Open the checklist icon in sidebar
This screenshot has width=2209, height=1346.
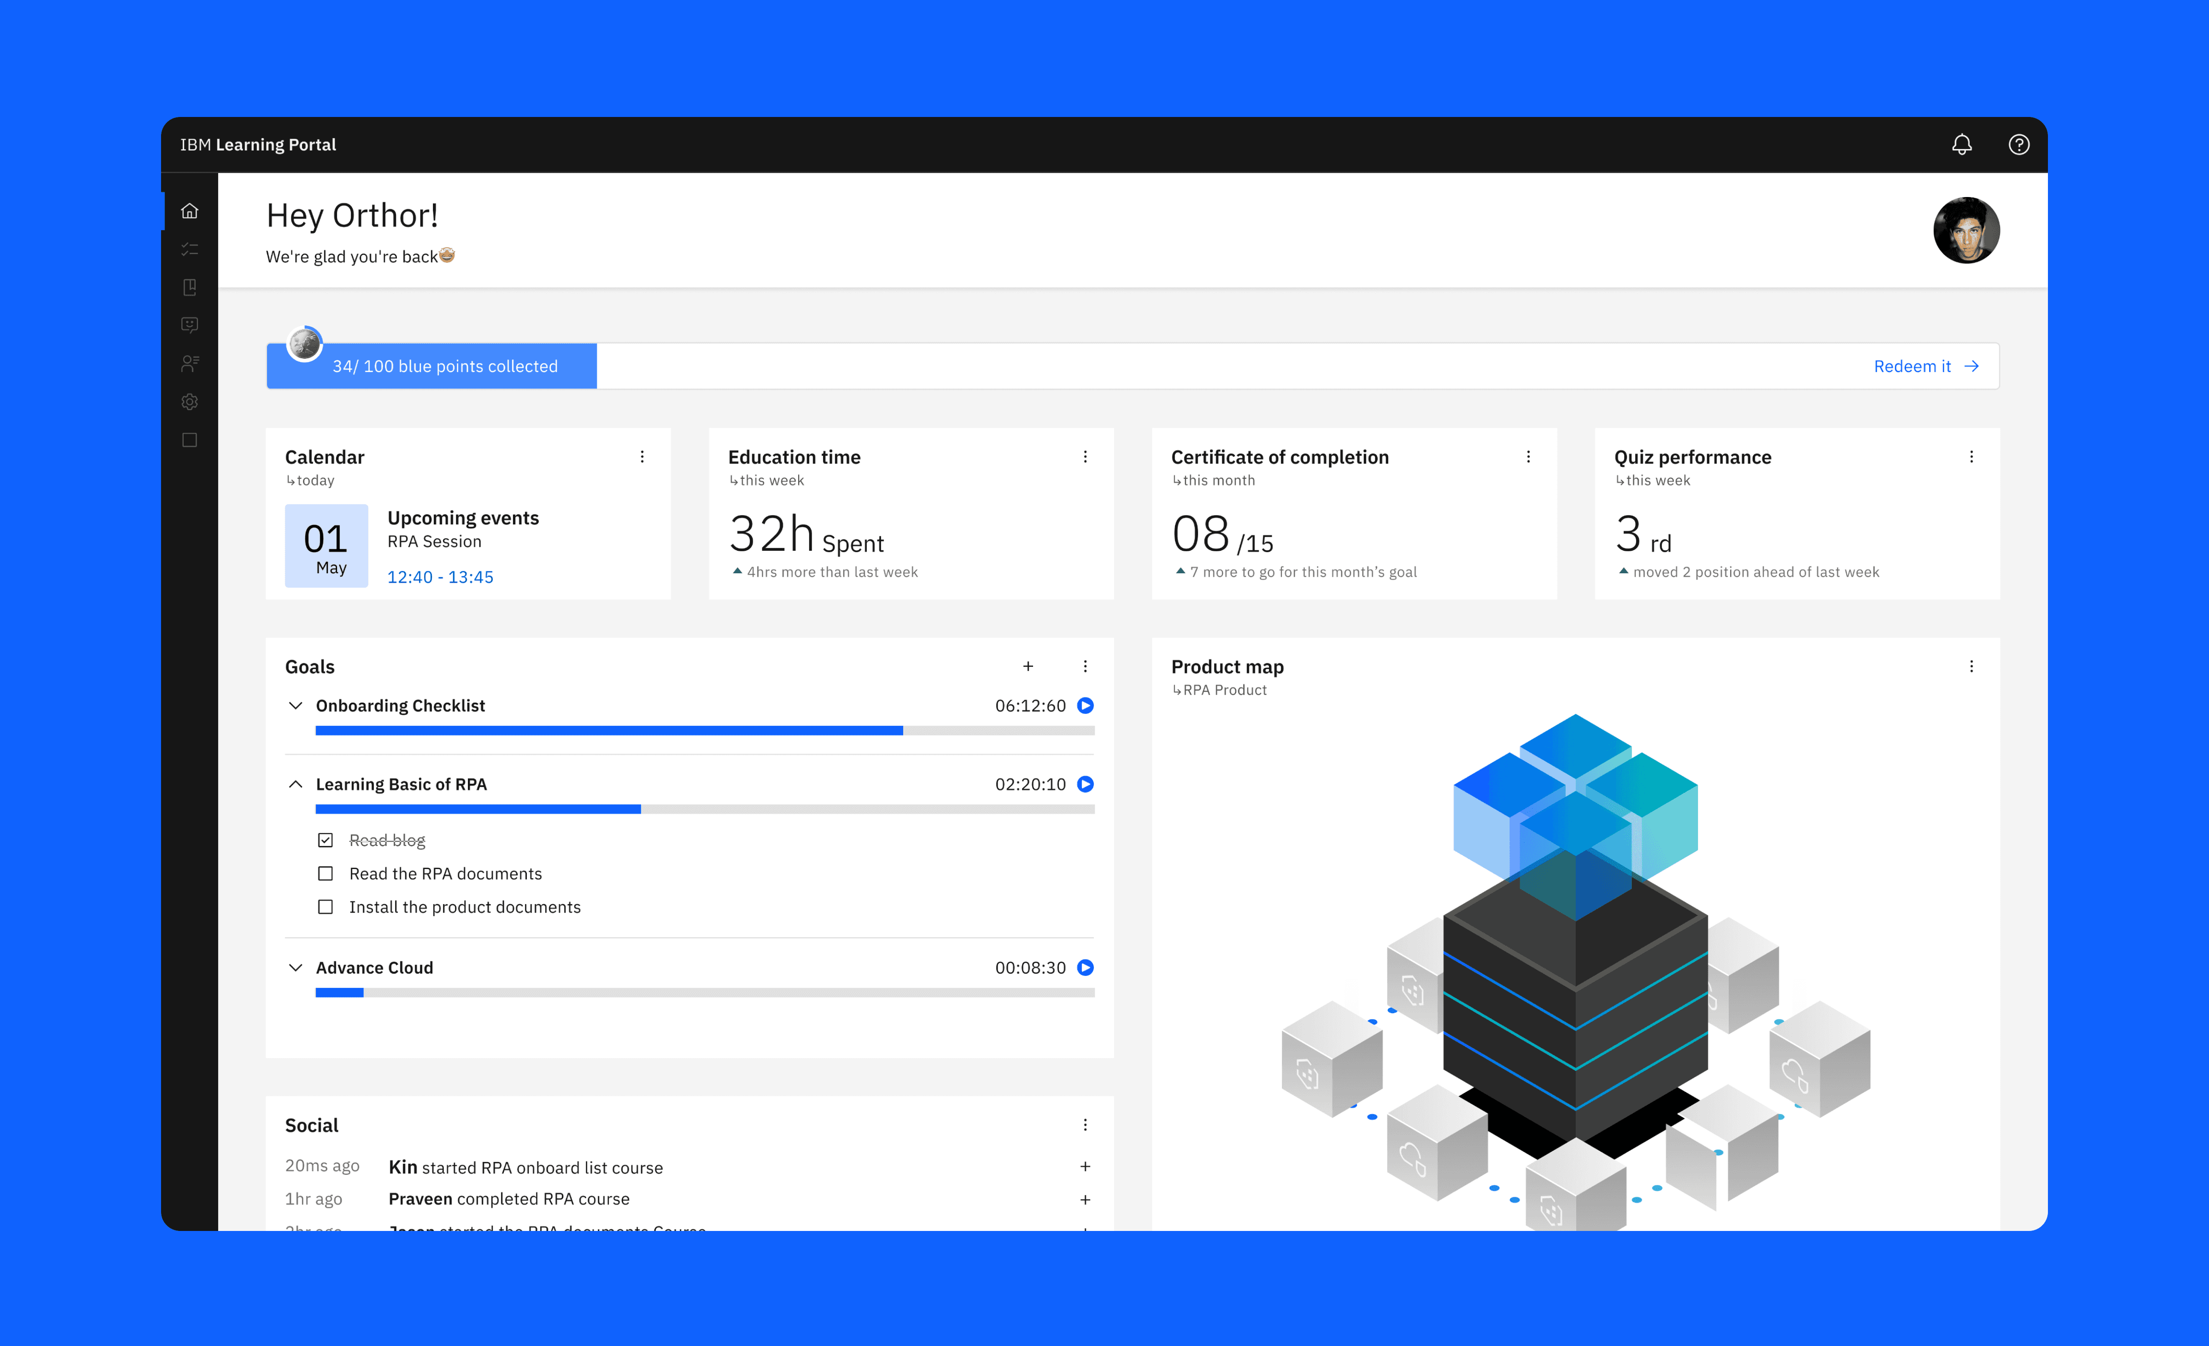(189, 249)
